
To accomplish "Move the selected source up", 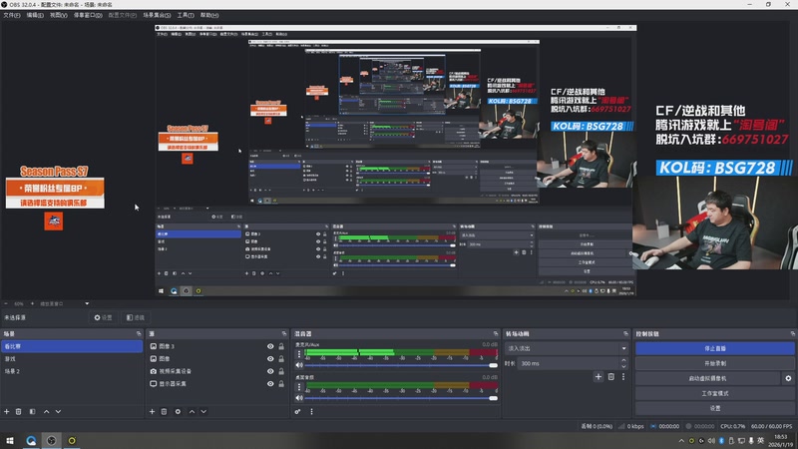I will (192, 411).
